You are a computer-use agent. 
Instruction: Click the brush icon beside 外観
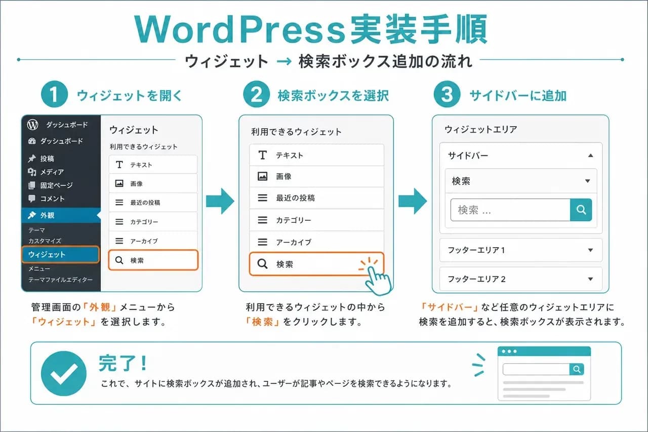point(32,215)
